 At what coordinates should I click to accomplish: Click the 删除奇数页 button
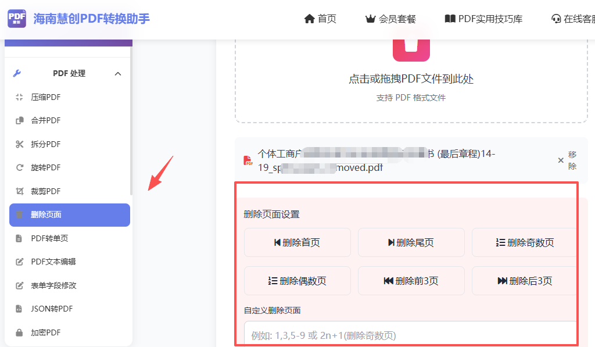pos(525,242)
